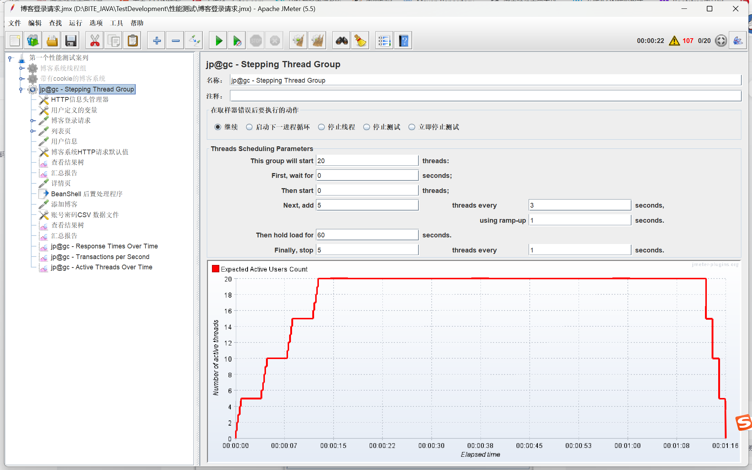Click the Clear All toolbar icon
The image size is (752, 470).
point(317,41)
